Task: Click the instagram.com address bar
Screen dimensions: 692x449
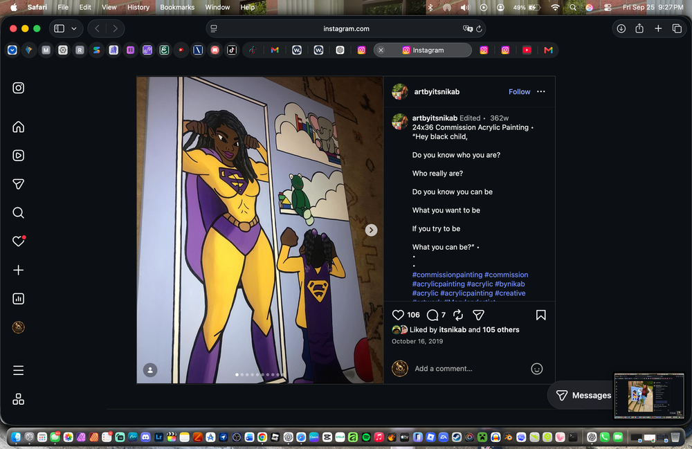Action: [x=346, y=28]
